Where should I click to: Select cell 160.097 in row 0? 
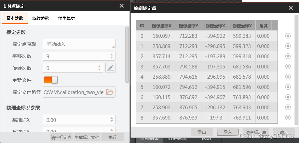click(162, 36)
